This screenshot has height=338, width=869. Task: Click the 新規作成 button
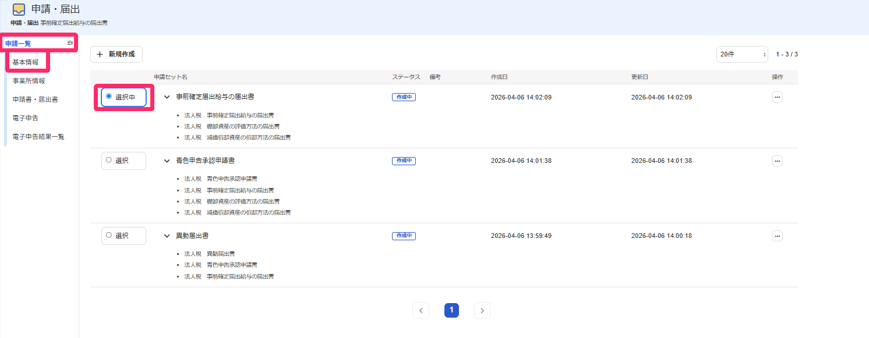[116, 54]
